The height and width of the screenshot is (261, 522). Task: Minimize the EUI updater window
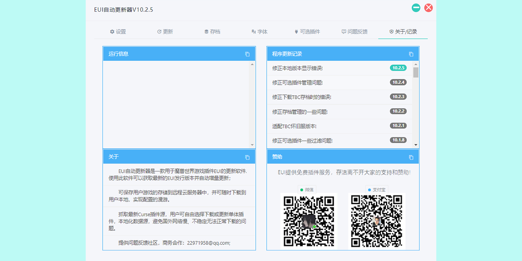(416, 8)
